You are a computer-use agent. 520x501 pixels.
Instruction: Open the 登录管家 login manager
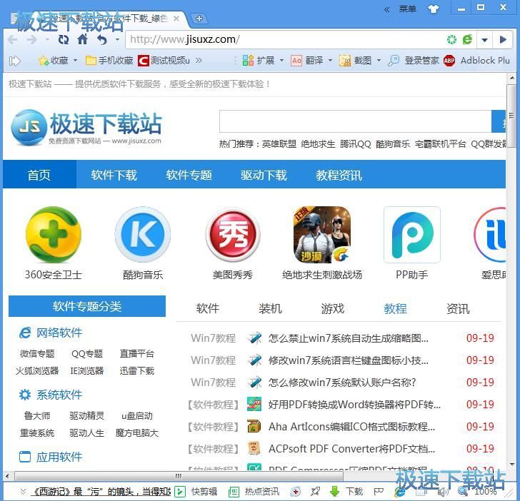tap(414, 61)
